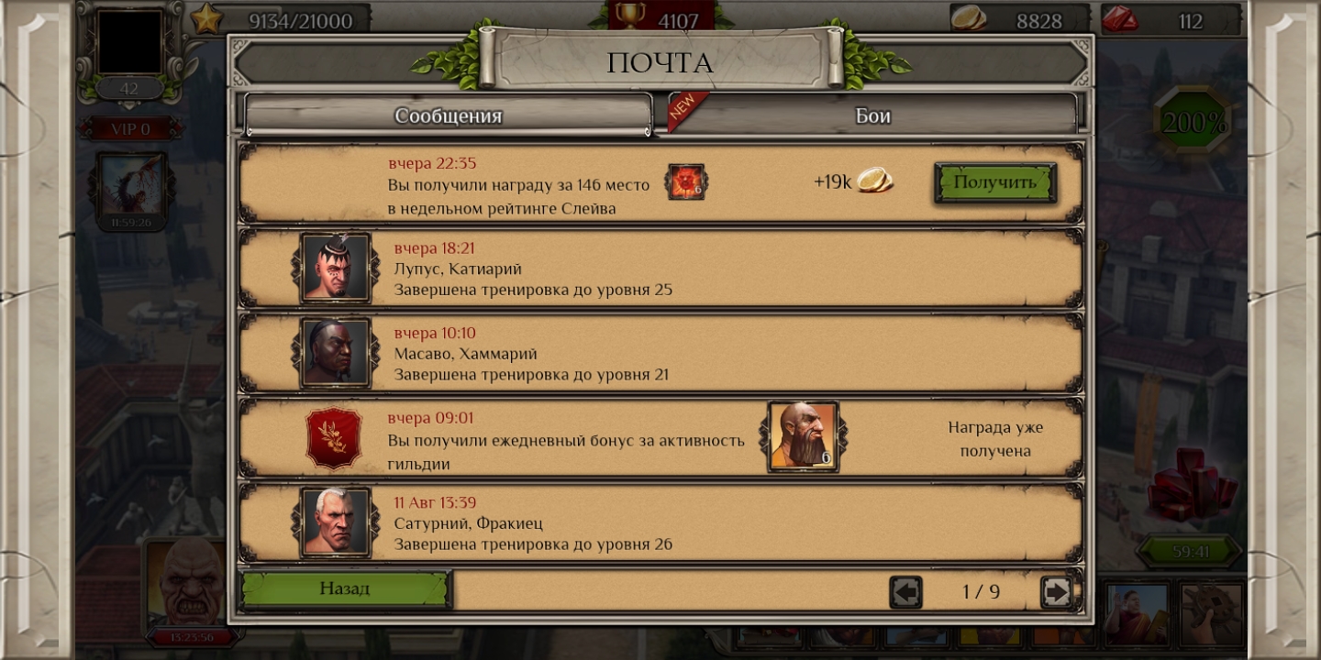Go to the next mail page arrow
Image resolution: width=1321 pixels, height=660 pixels.
coord(1056,592)
